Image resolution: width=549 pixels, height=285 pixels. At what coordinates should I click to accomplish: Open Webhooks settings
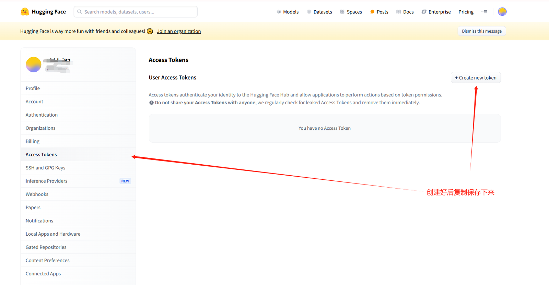click(78, 194)
